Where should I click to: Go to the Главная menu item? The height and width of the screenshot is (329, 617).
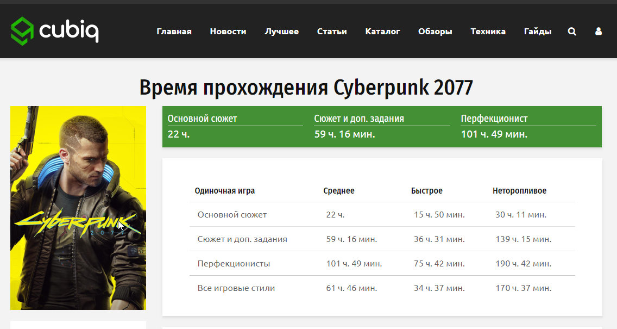(x=174, y=32)
